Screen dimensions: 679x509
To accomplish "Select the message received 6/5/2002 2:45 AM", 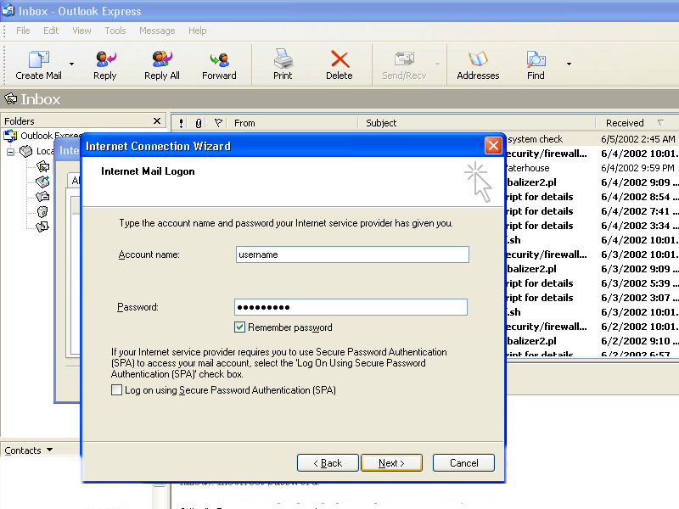I will pyautogui.click(x=592, y=139).
